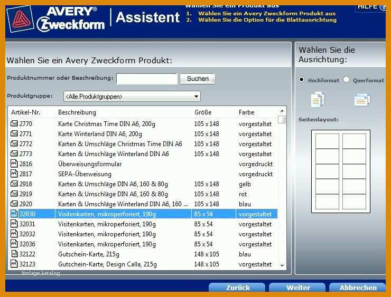Select Karte Christmas Time DIN A6, 200g
The height and width of the screenshot is (297, 391).
coord(107,124)
